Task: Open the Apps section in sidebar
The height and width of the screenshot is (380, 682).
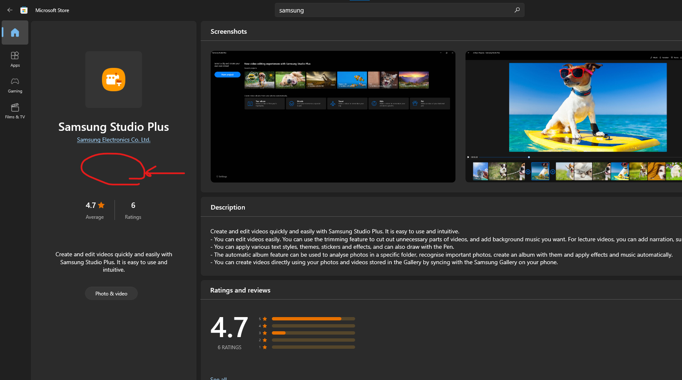Action: point(15,59)
